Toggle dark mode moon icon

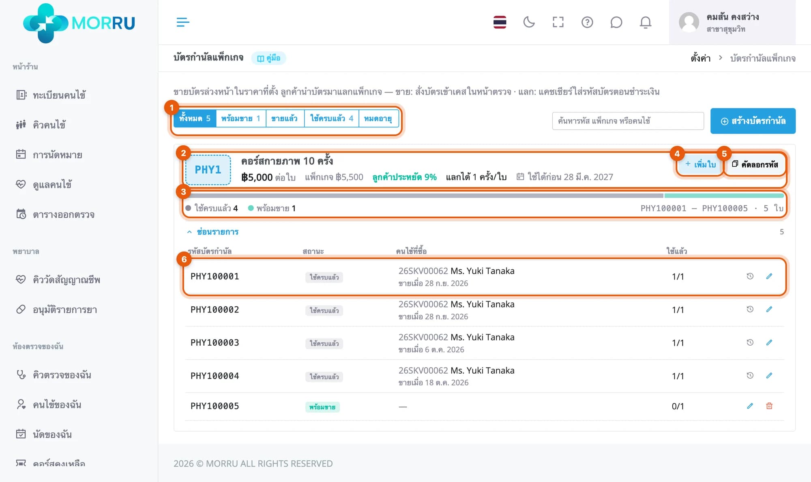coord(529,22)
